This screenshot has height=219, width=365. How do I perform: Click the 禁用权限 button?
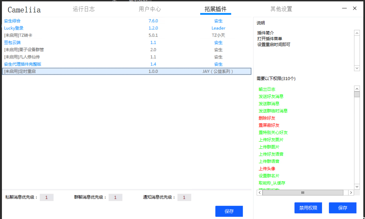(x=308, y=208)
